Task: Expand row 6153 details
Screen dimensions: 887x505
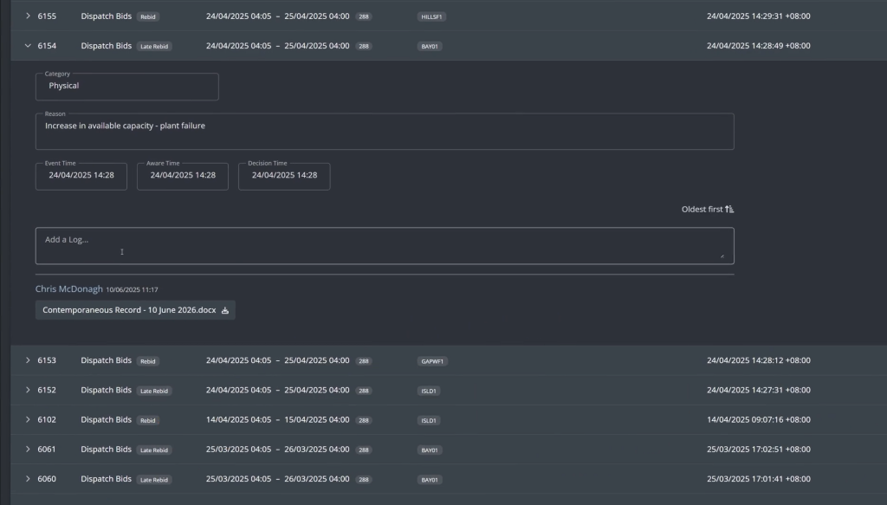Action: click(x=28, y=360)
